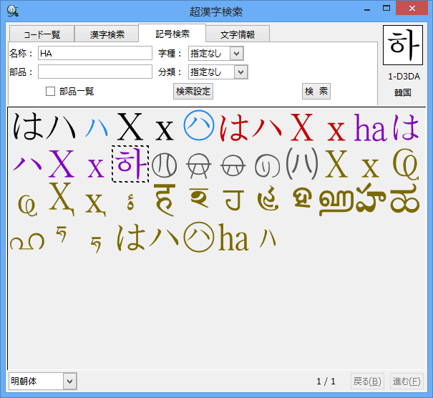Screen dimensions: 433x398
Task: Click the 検索設定 button
Action: coord(193,91)
